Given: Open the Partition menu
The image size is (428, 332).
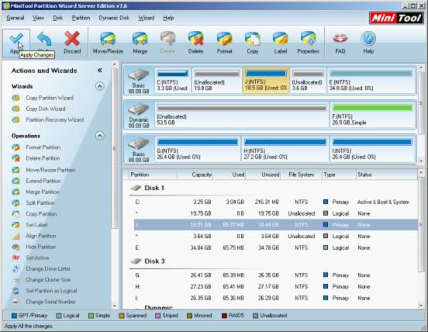Looking at the screenshot, I should [x=81, y=18].
